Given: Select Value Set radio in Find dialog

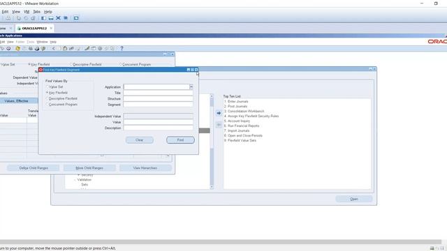Looking at the screenshot, I should click(x=47, y=86).
